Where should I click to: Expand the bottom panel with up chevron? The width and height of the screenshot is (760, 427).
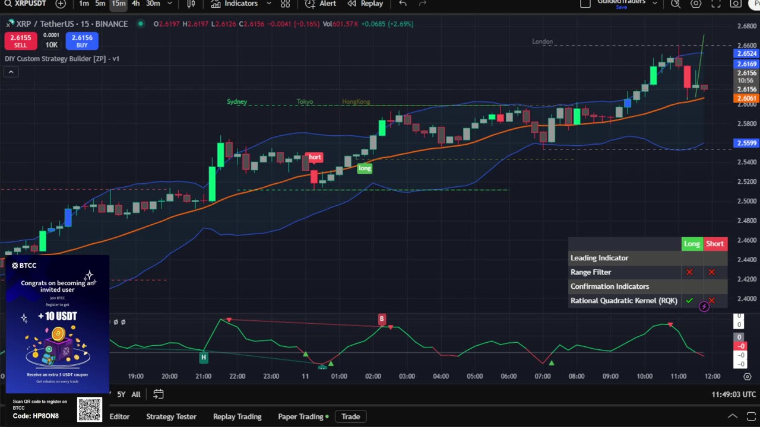click(733, 416)
